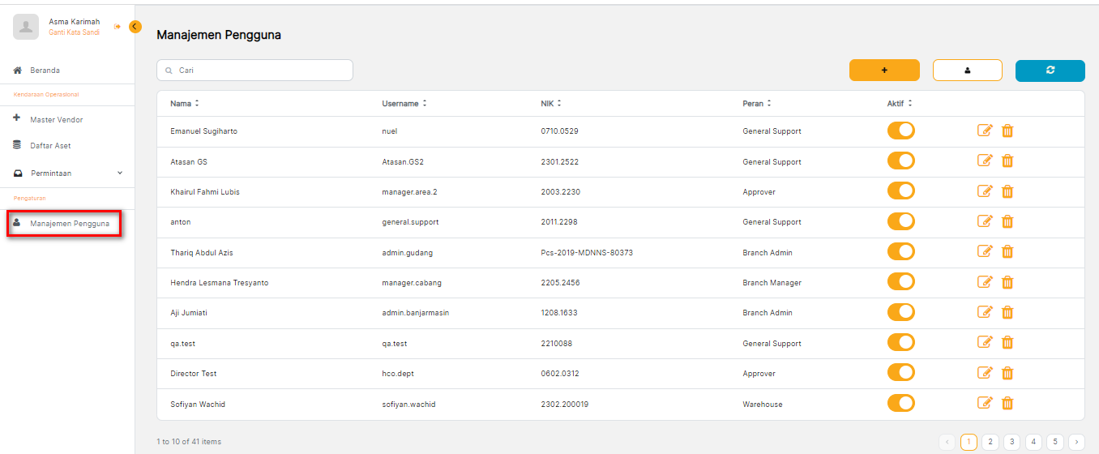Click trash icon for Sofiyan Wachid

[1007, 403]
